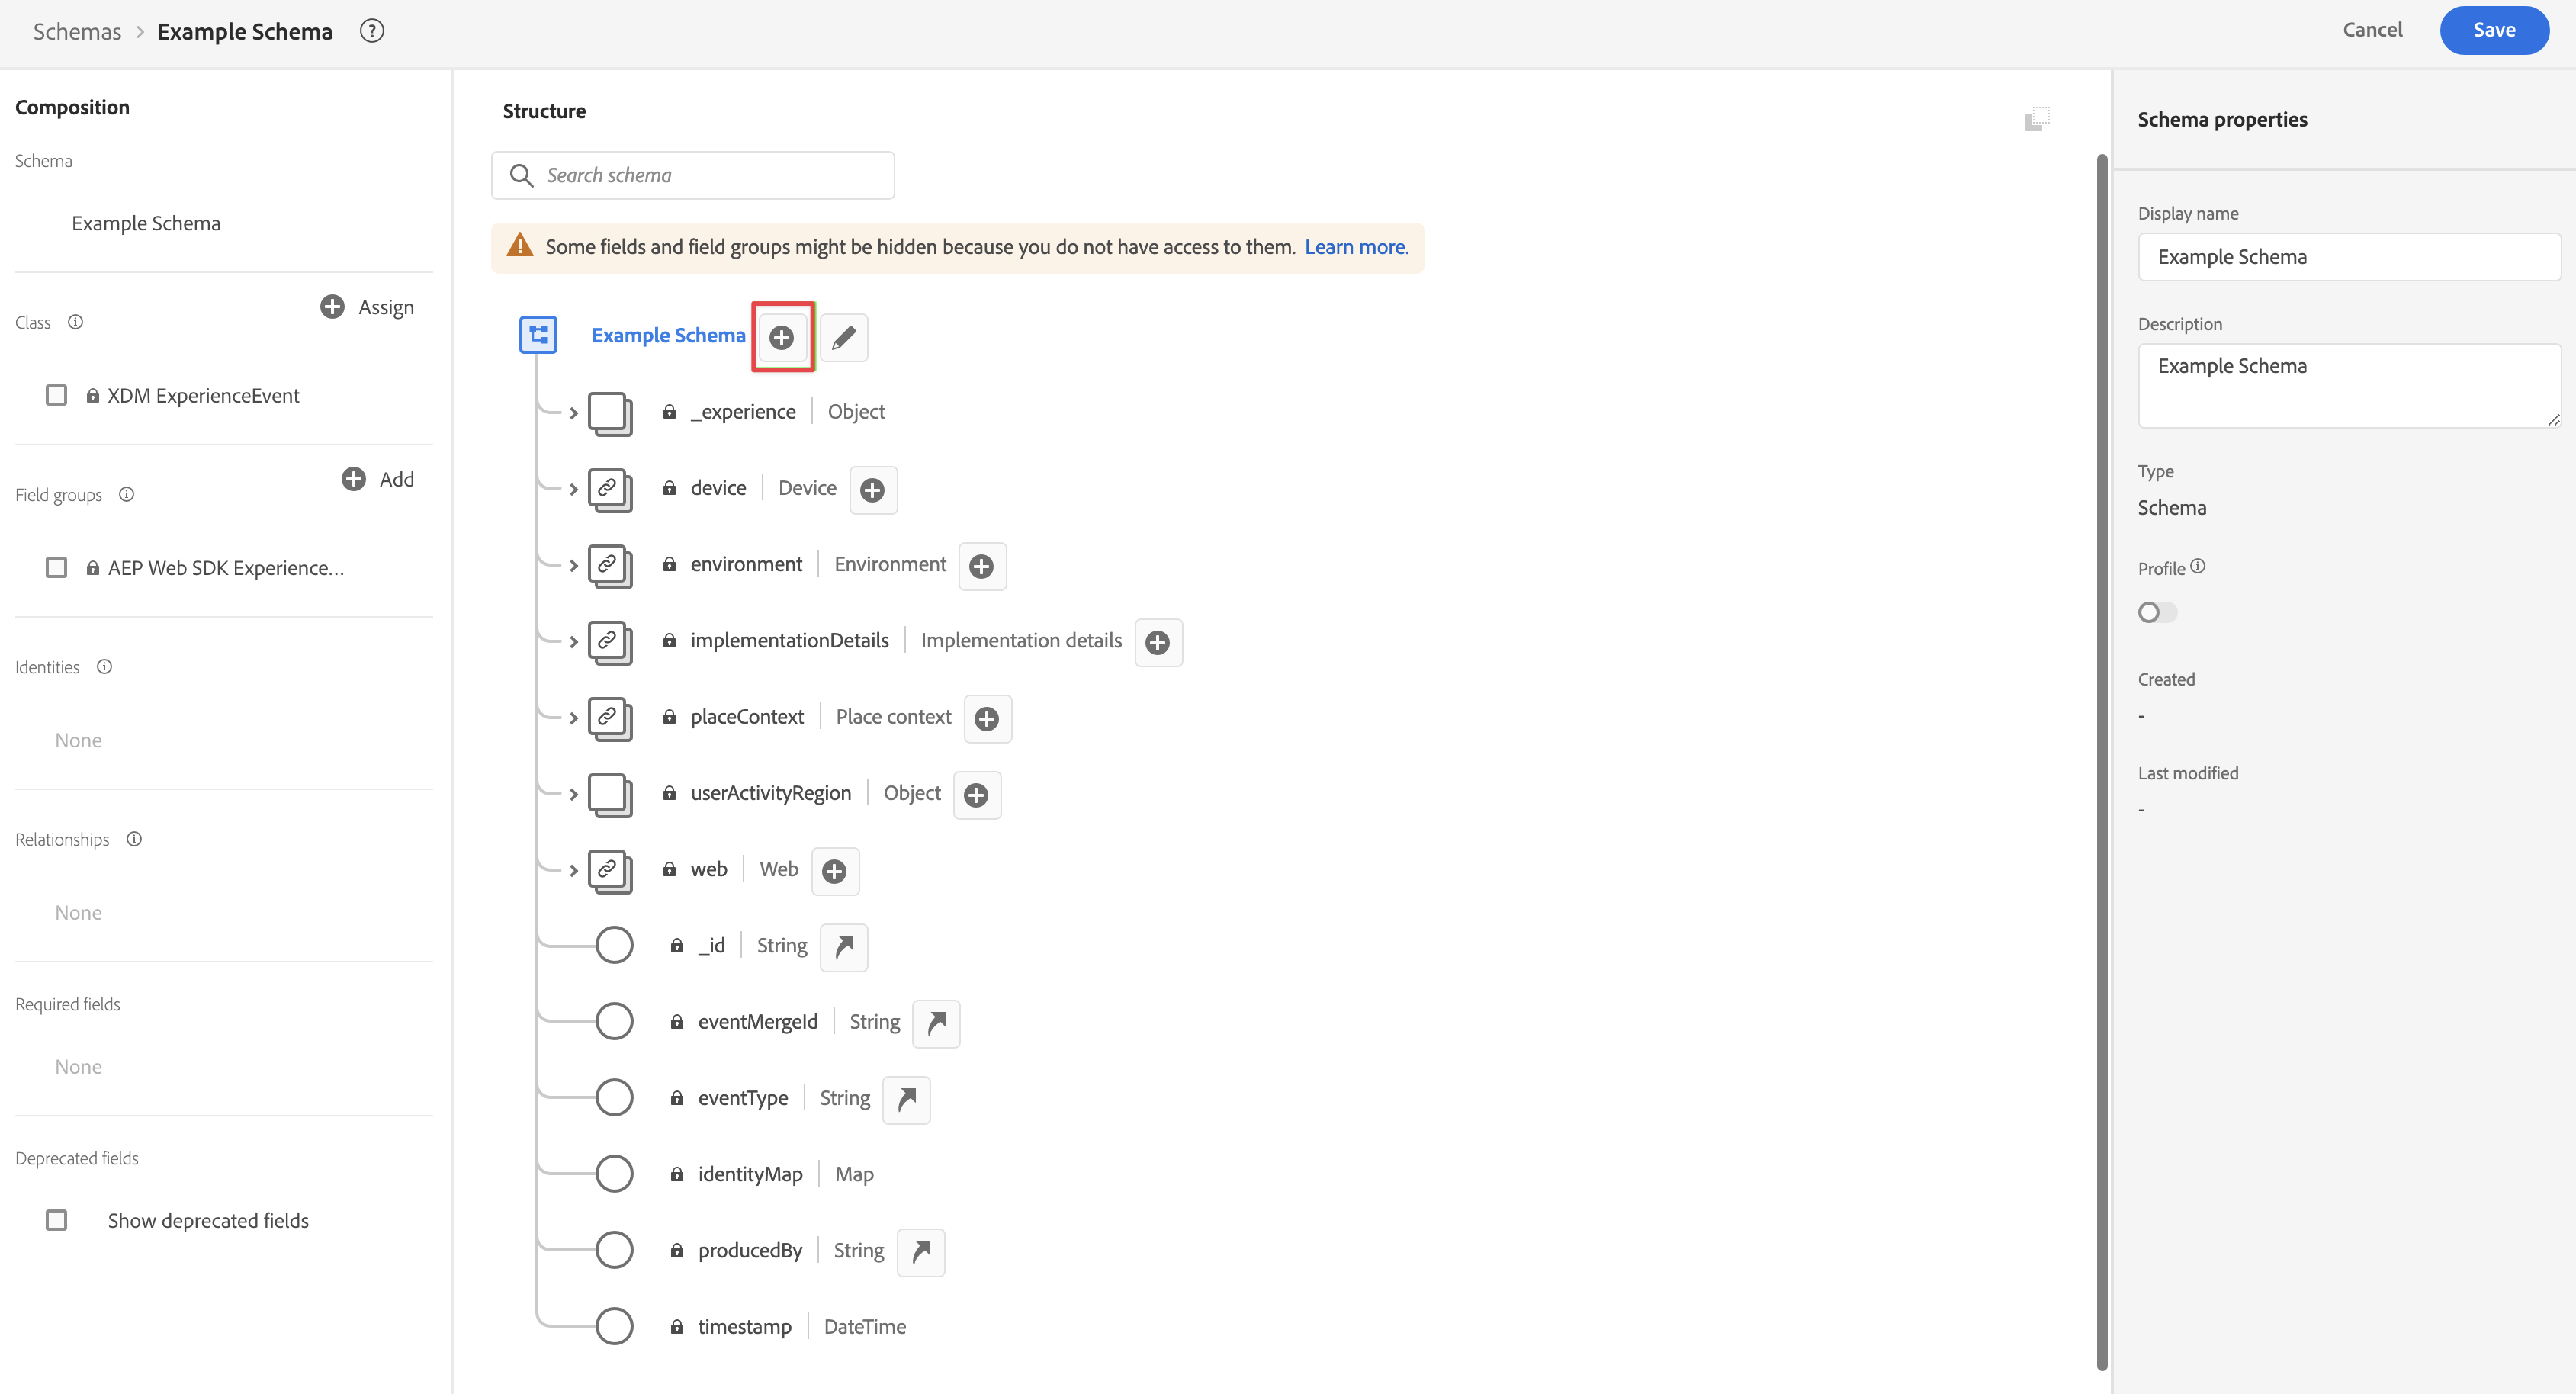Expand the placeContext tree node

573,718
